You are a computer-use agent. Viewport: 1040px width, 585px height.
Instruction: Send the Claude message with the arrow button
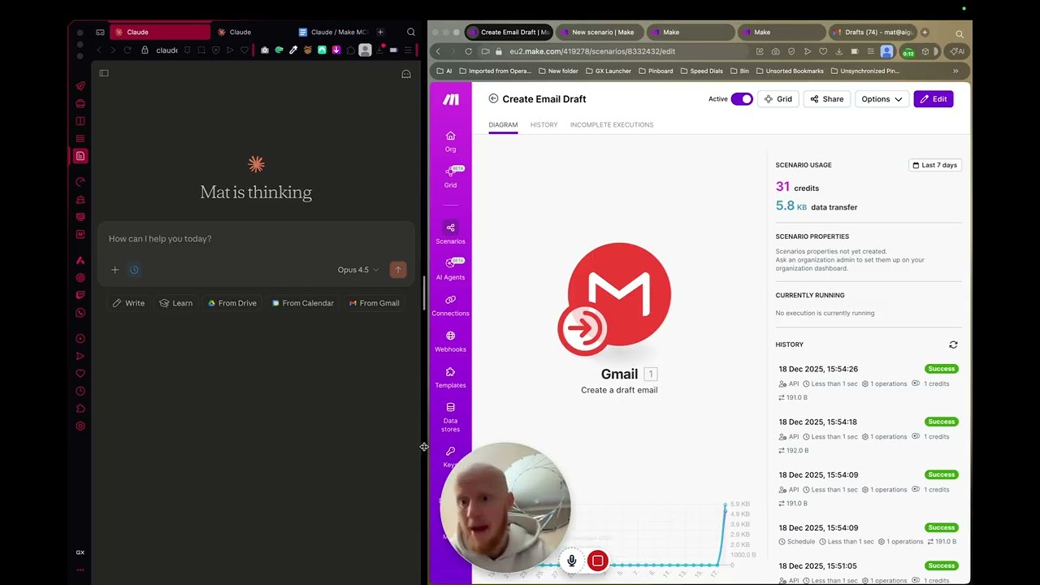pyautogui.click(x=398, y=270)
